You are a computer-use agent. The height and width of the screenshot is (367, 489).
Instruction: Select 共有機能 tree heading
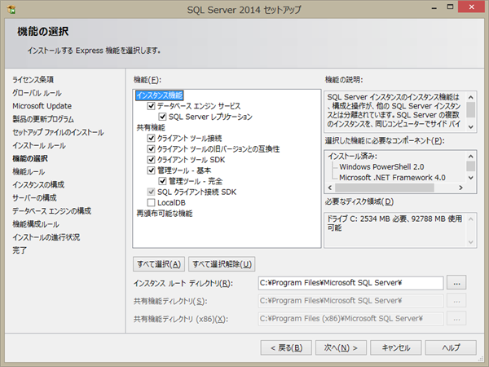[151, 127]
